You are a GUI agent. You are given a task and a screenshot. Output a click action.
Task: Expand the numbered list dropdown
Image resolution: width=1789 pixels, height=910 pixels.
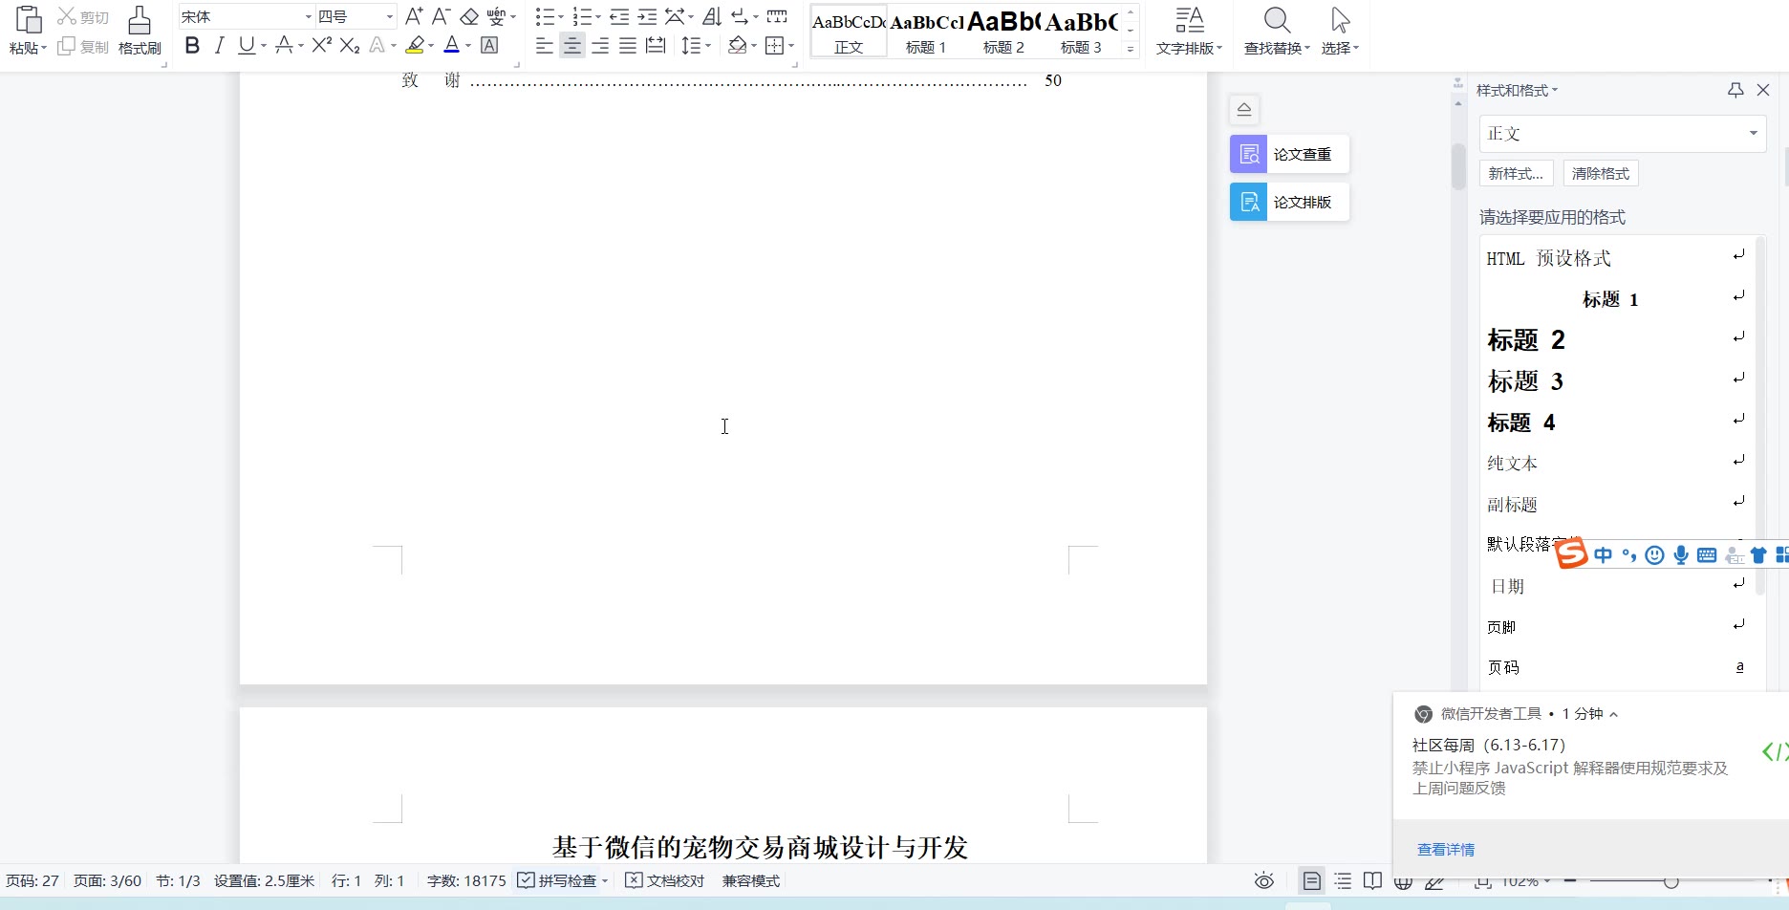click(x=597, y=17)
